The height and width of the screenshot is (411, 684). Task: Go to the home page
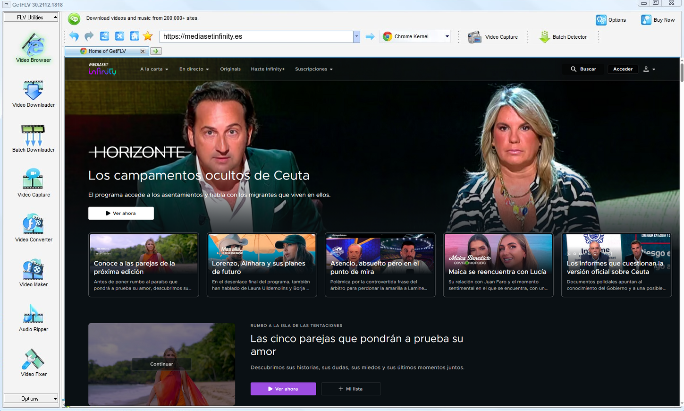(135, 36)
